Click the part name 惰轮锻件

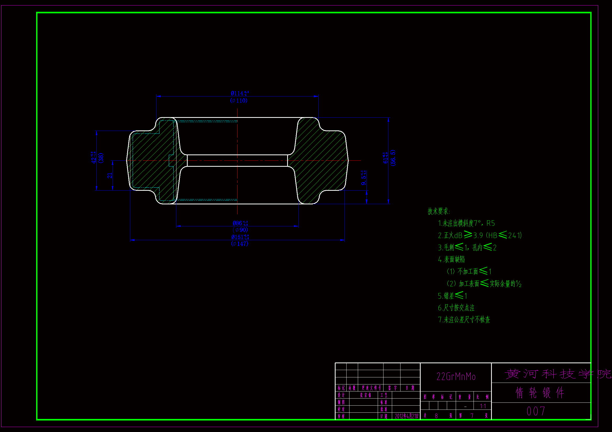tap(540, 393)
